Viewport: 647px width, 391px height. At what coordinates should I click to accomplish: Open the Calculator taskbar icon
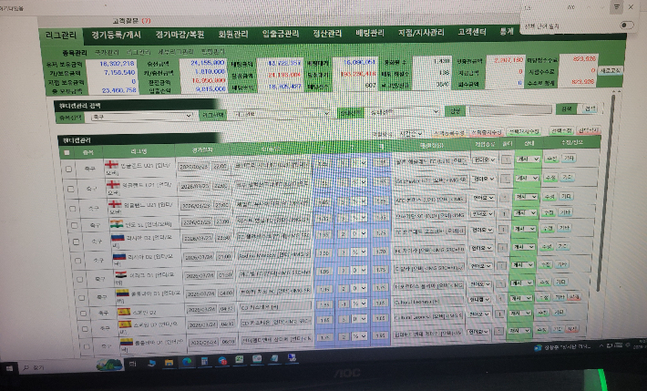pyautogui.click(x=204, y=361)
